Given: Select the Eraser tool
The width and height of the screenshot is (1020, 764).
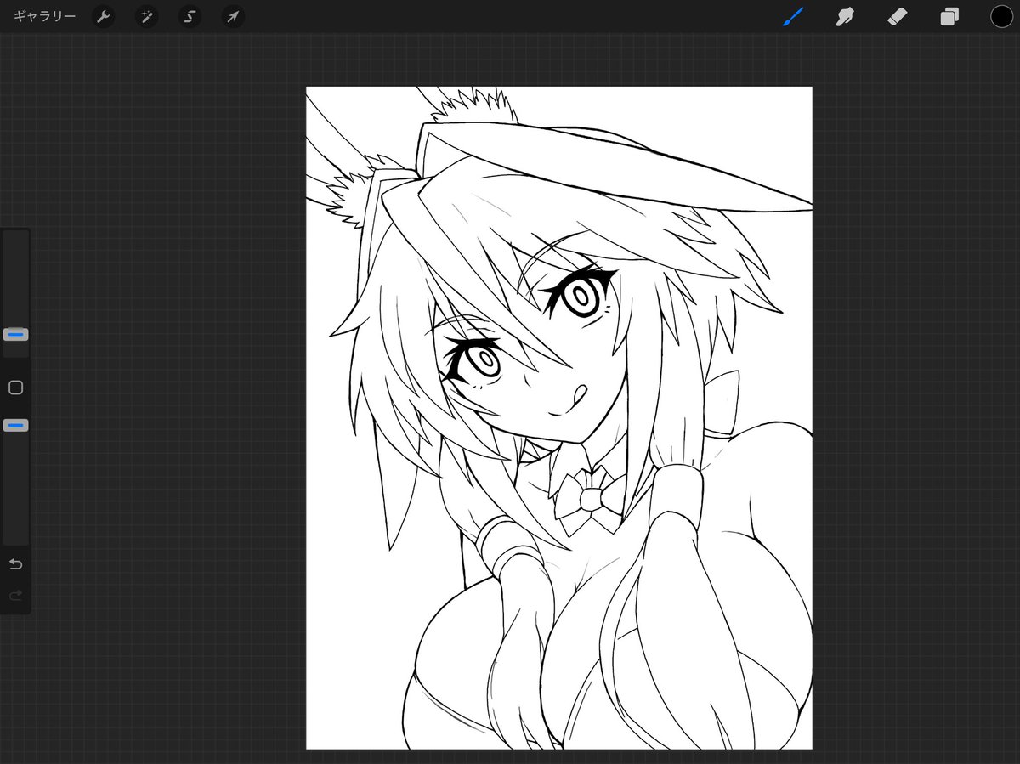Looking at the screenshot, I should tap(898, 16).
